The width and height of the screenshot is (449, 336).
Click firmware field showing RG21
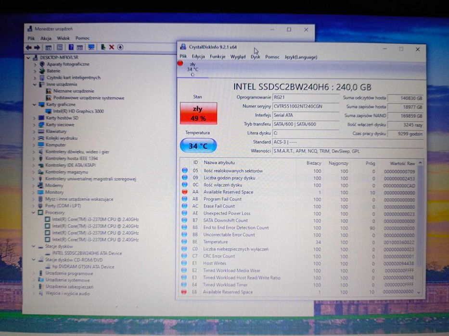tap(306, 97)
